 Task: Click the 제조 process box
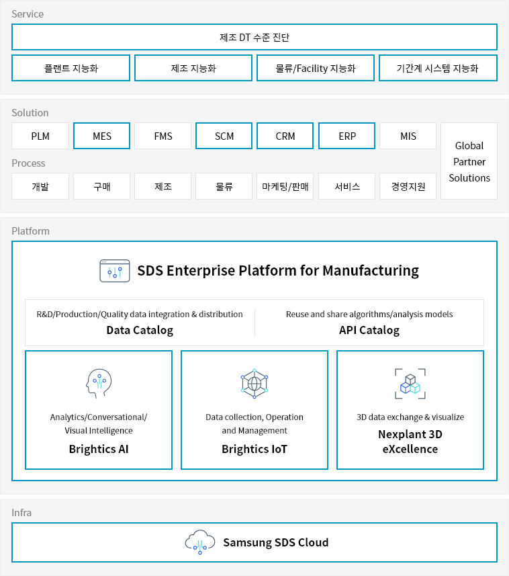pos(163,186)
